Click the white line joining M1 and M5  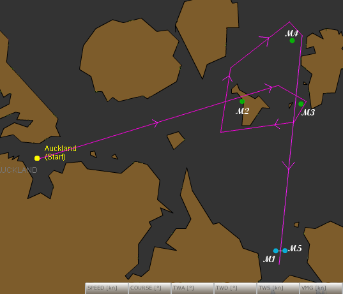[x=280, y=251]
